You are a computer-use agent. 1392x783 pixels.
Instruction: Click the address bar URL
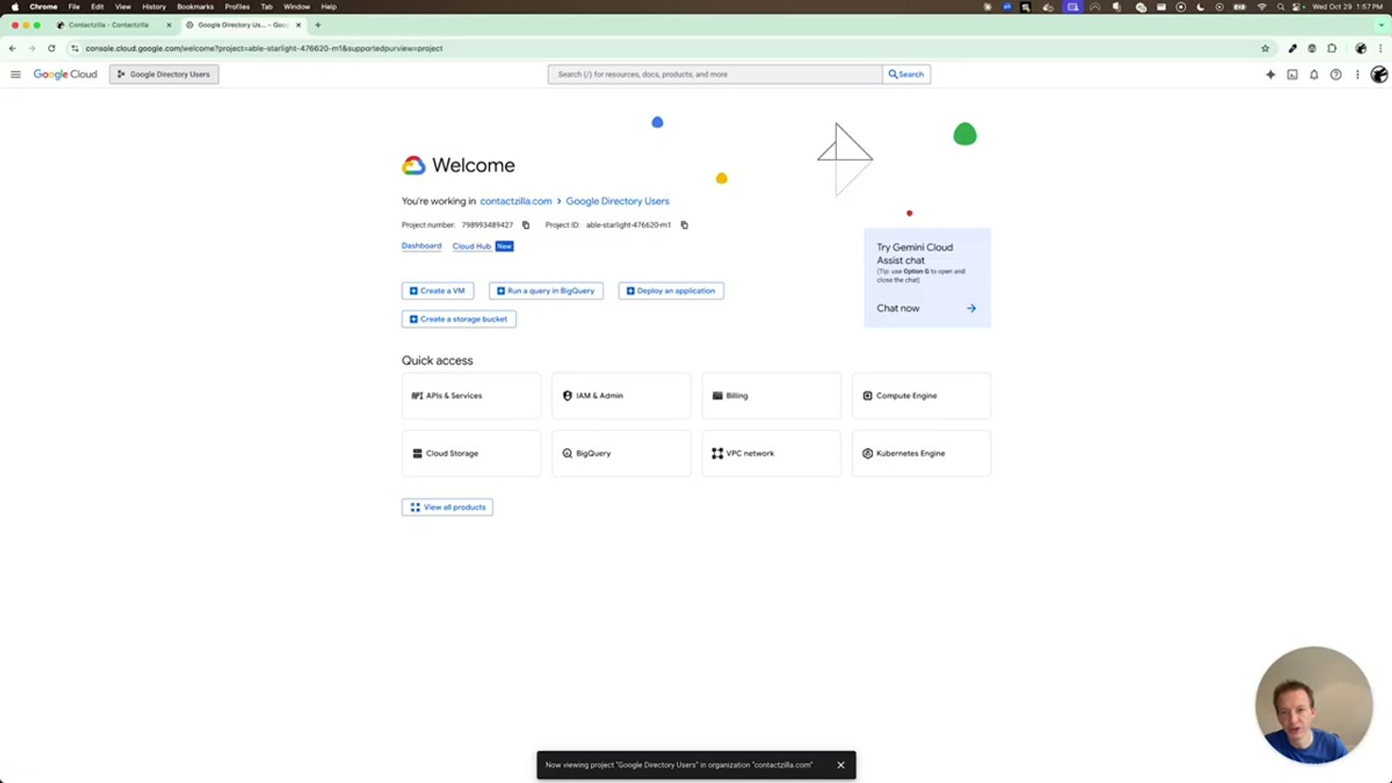(x=264, y=49)
